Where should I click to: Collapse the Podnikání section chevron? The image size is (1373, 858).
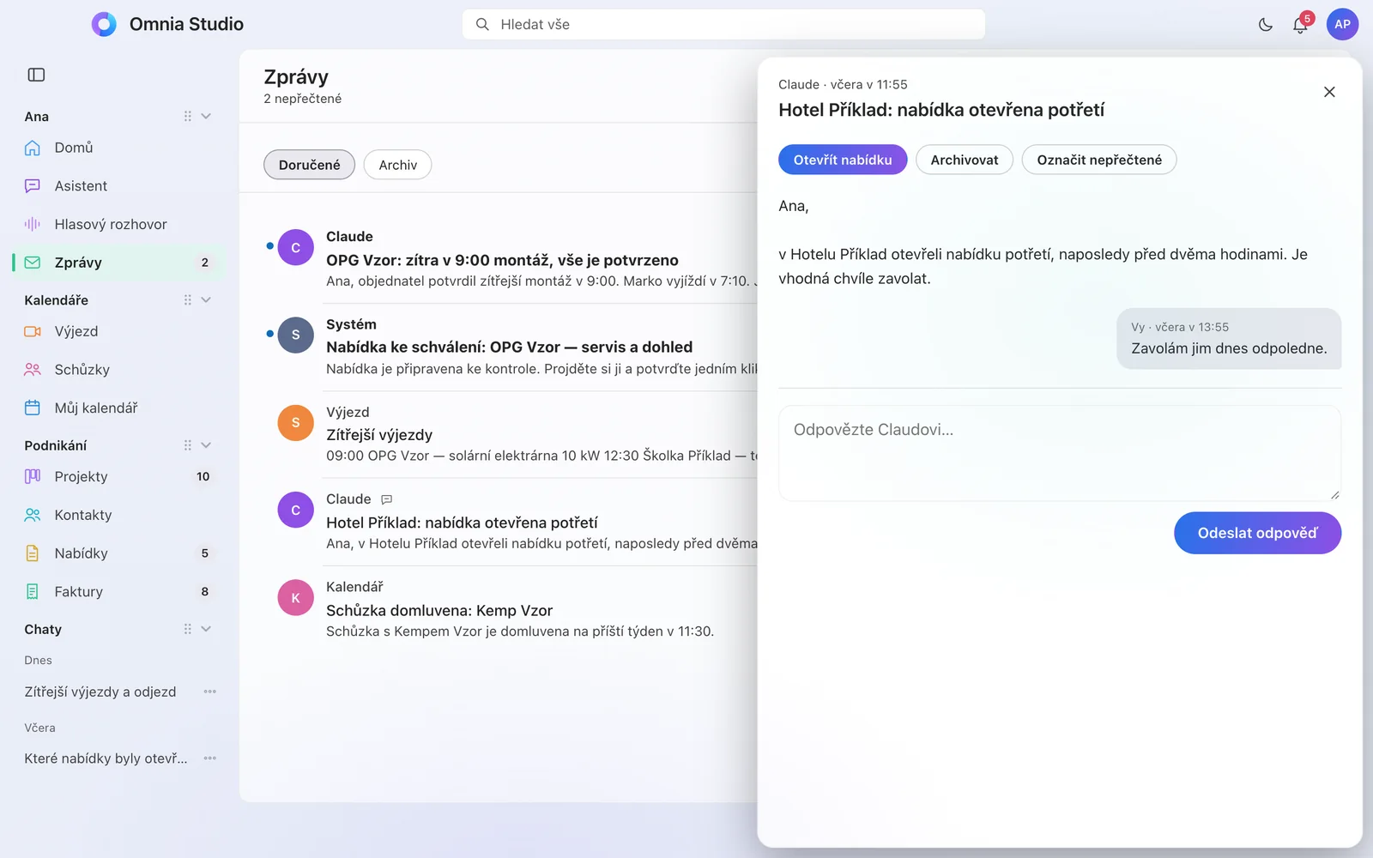(206, 445)
